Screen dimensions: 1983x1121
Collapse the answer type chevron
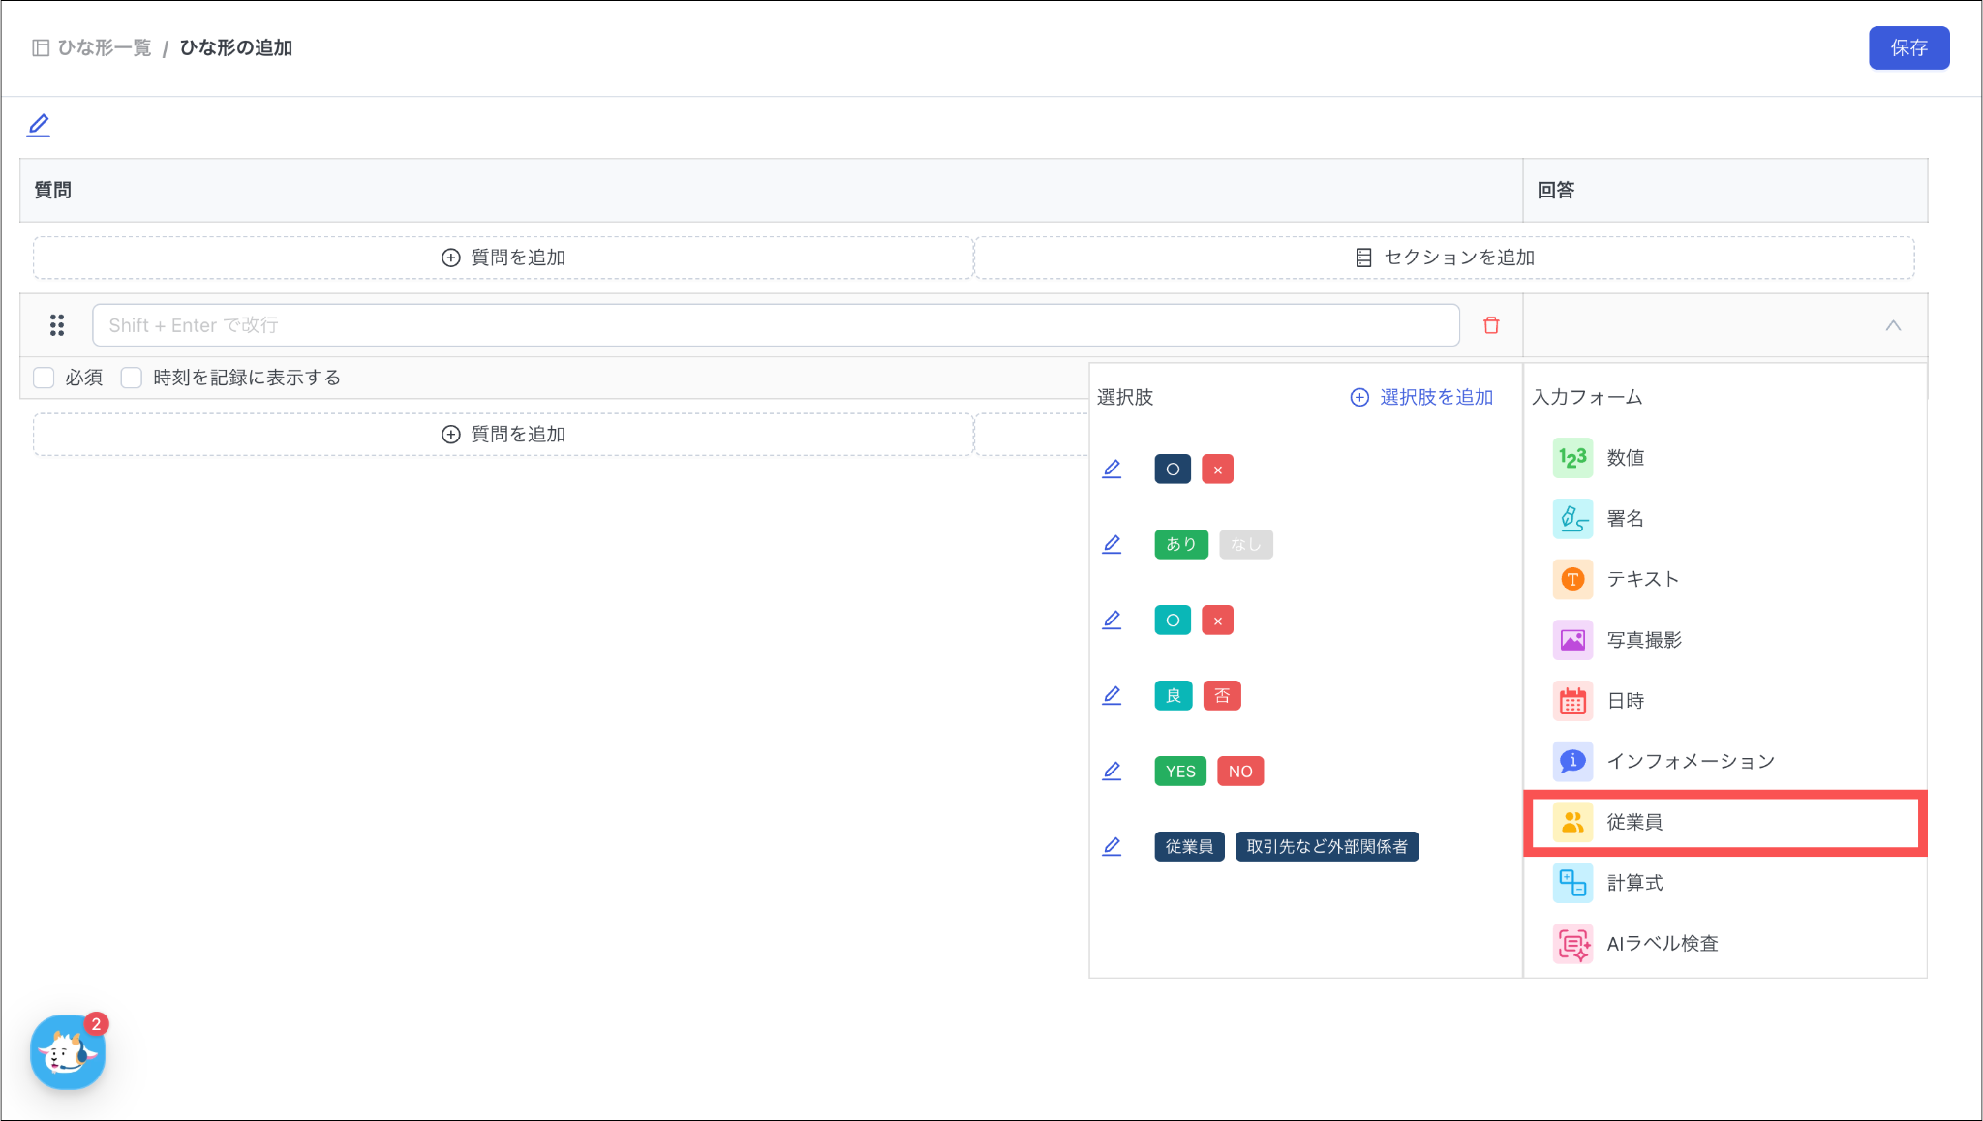click(x=1893, y=325)
